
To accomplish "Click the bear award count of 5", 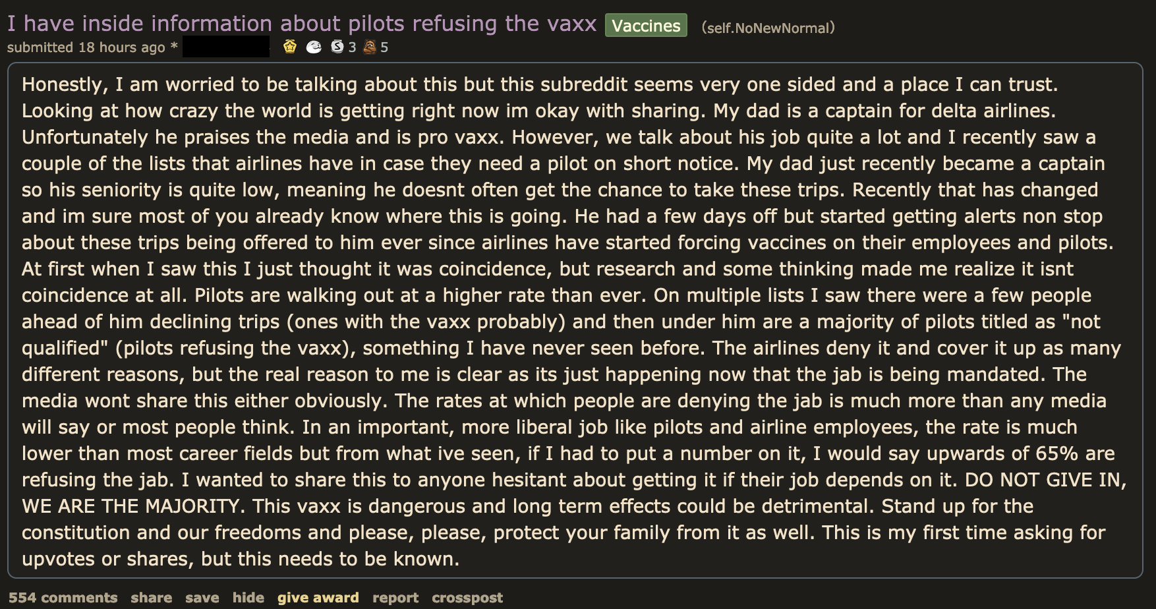I will (384, 47).
